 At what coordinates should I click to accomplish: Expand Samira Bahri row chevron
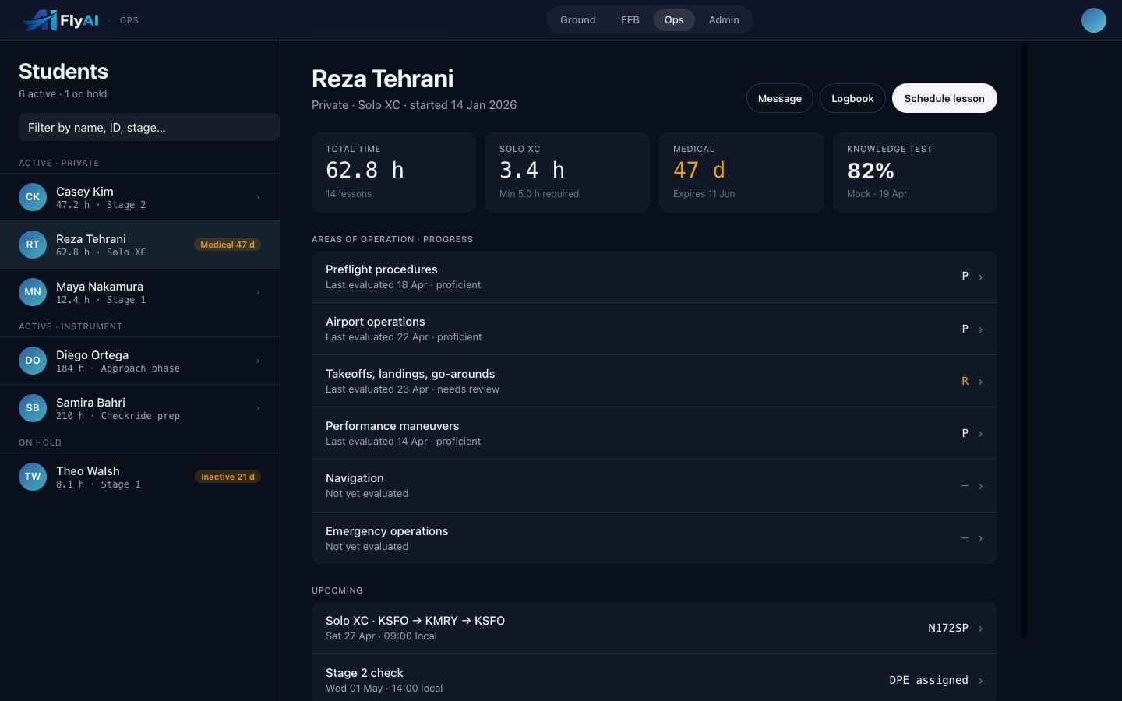tap(258, 408)
